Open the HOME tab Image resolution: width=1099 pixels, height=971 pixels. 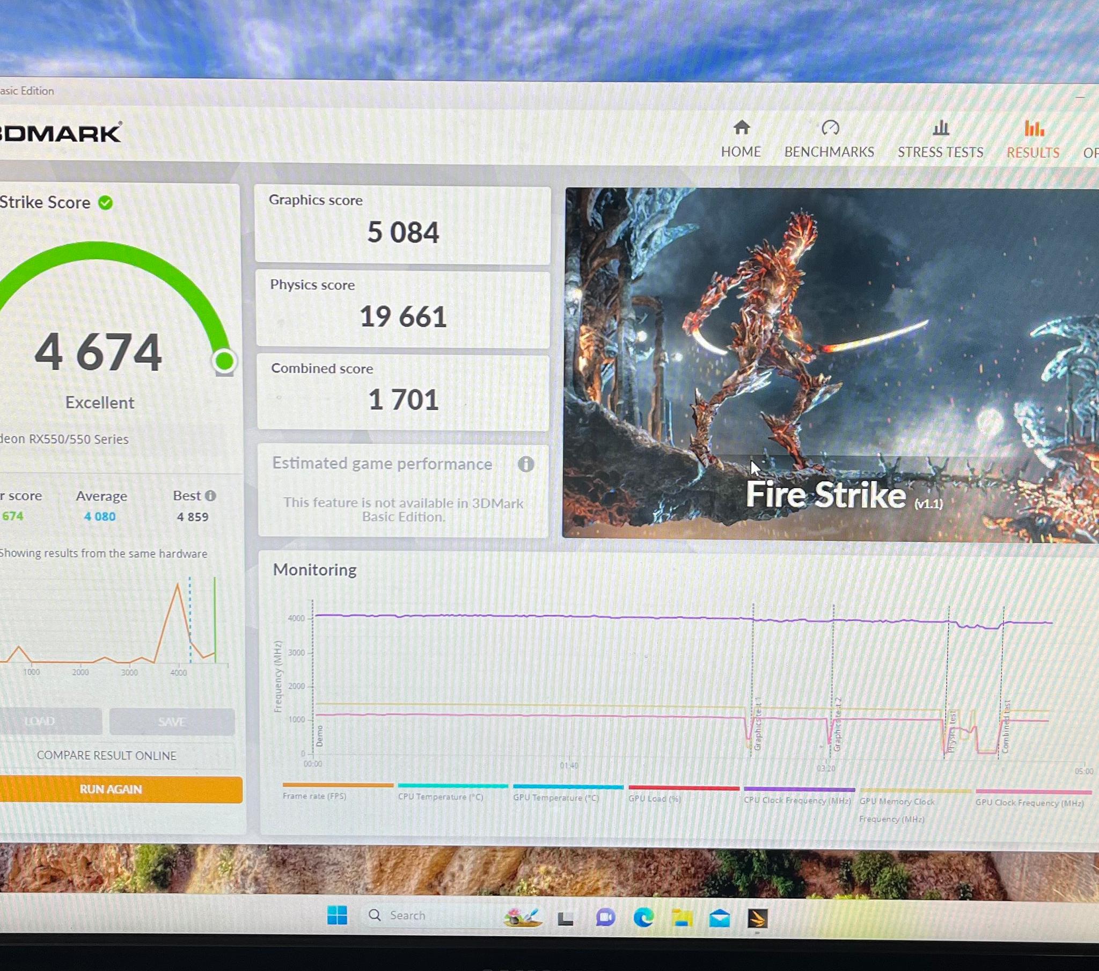(741, 140)
